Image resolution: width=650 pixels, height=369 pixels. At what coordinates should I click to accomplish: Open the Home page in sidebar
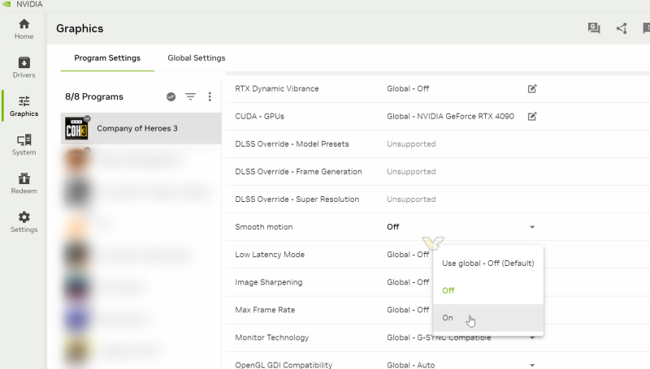[x=24, y=28]
